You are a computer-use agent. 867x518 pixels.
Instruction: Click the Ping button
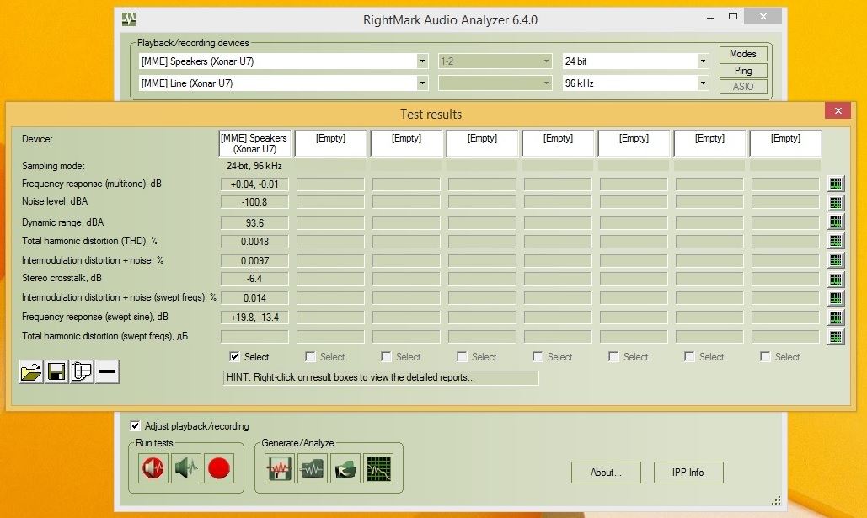(x=742, y=71)
